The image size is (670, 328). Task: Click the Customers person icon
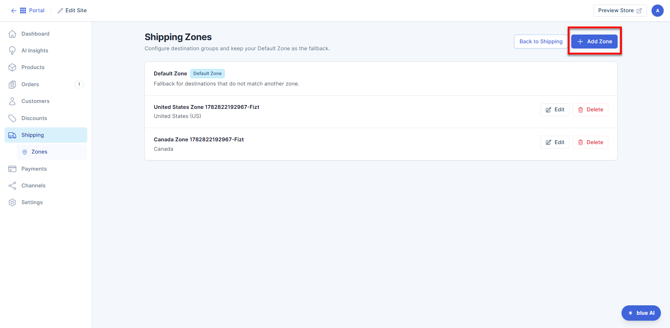pyautogui.click(x=12, y=101)
